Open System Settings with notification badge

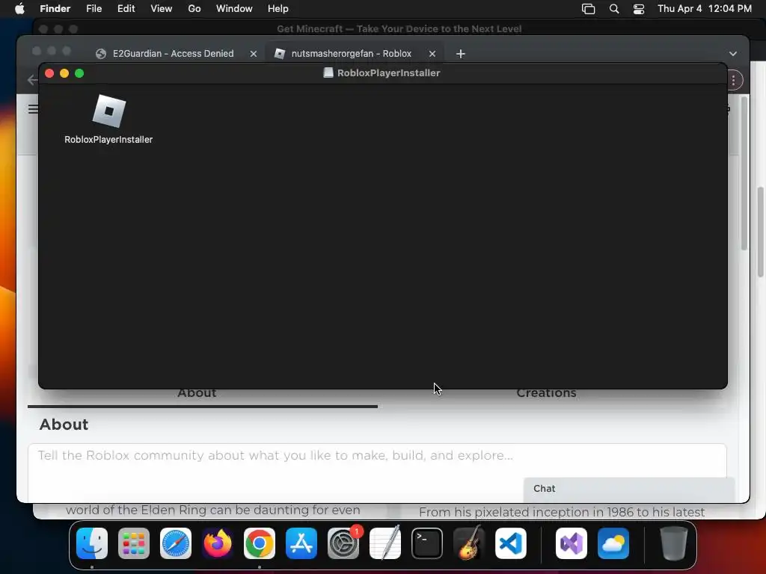pos(343,543)
